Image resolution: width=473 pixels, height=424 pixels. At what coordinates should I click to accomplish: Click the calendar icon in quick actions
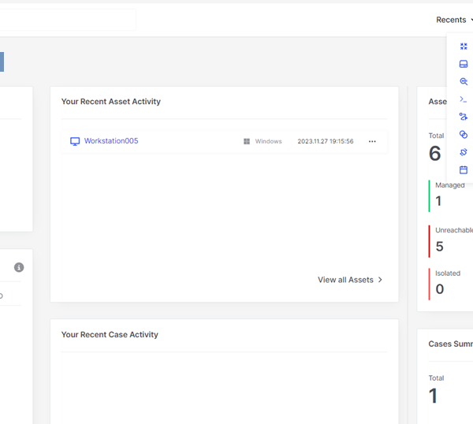click(464, 169)
